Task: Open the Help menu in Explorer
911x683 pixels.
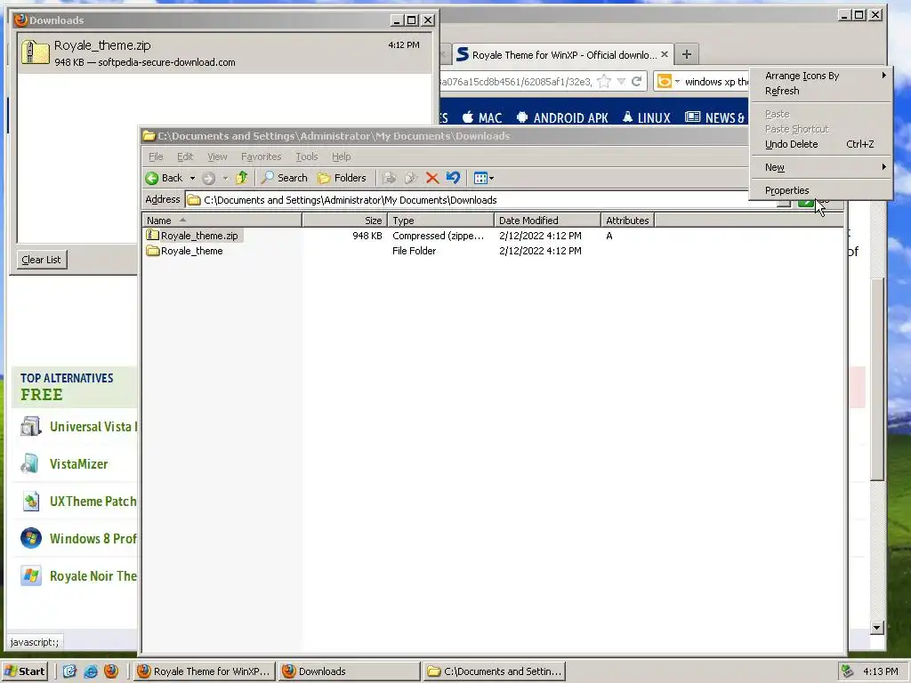Action: click(x=341, y=157)
